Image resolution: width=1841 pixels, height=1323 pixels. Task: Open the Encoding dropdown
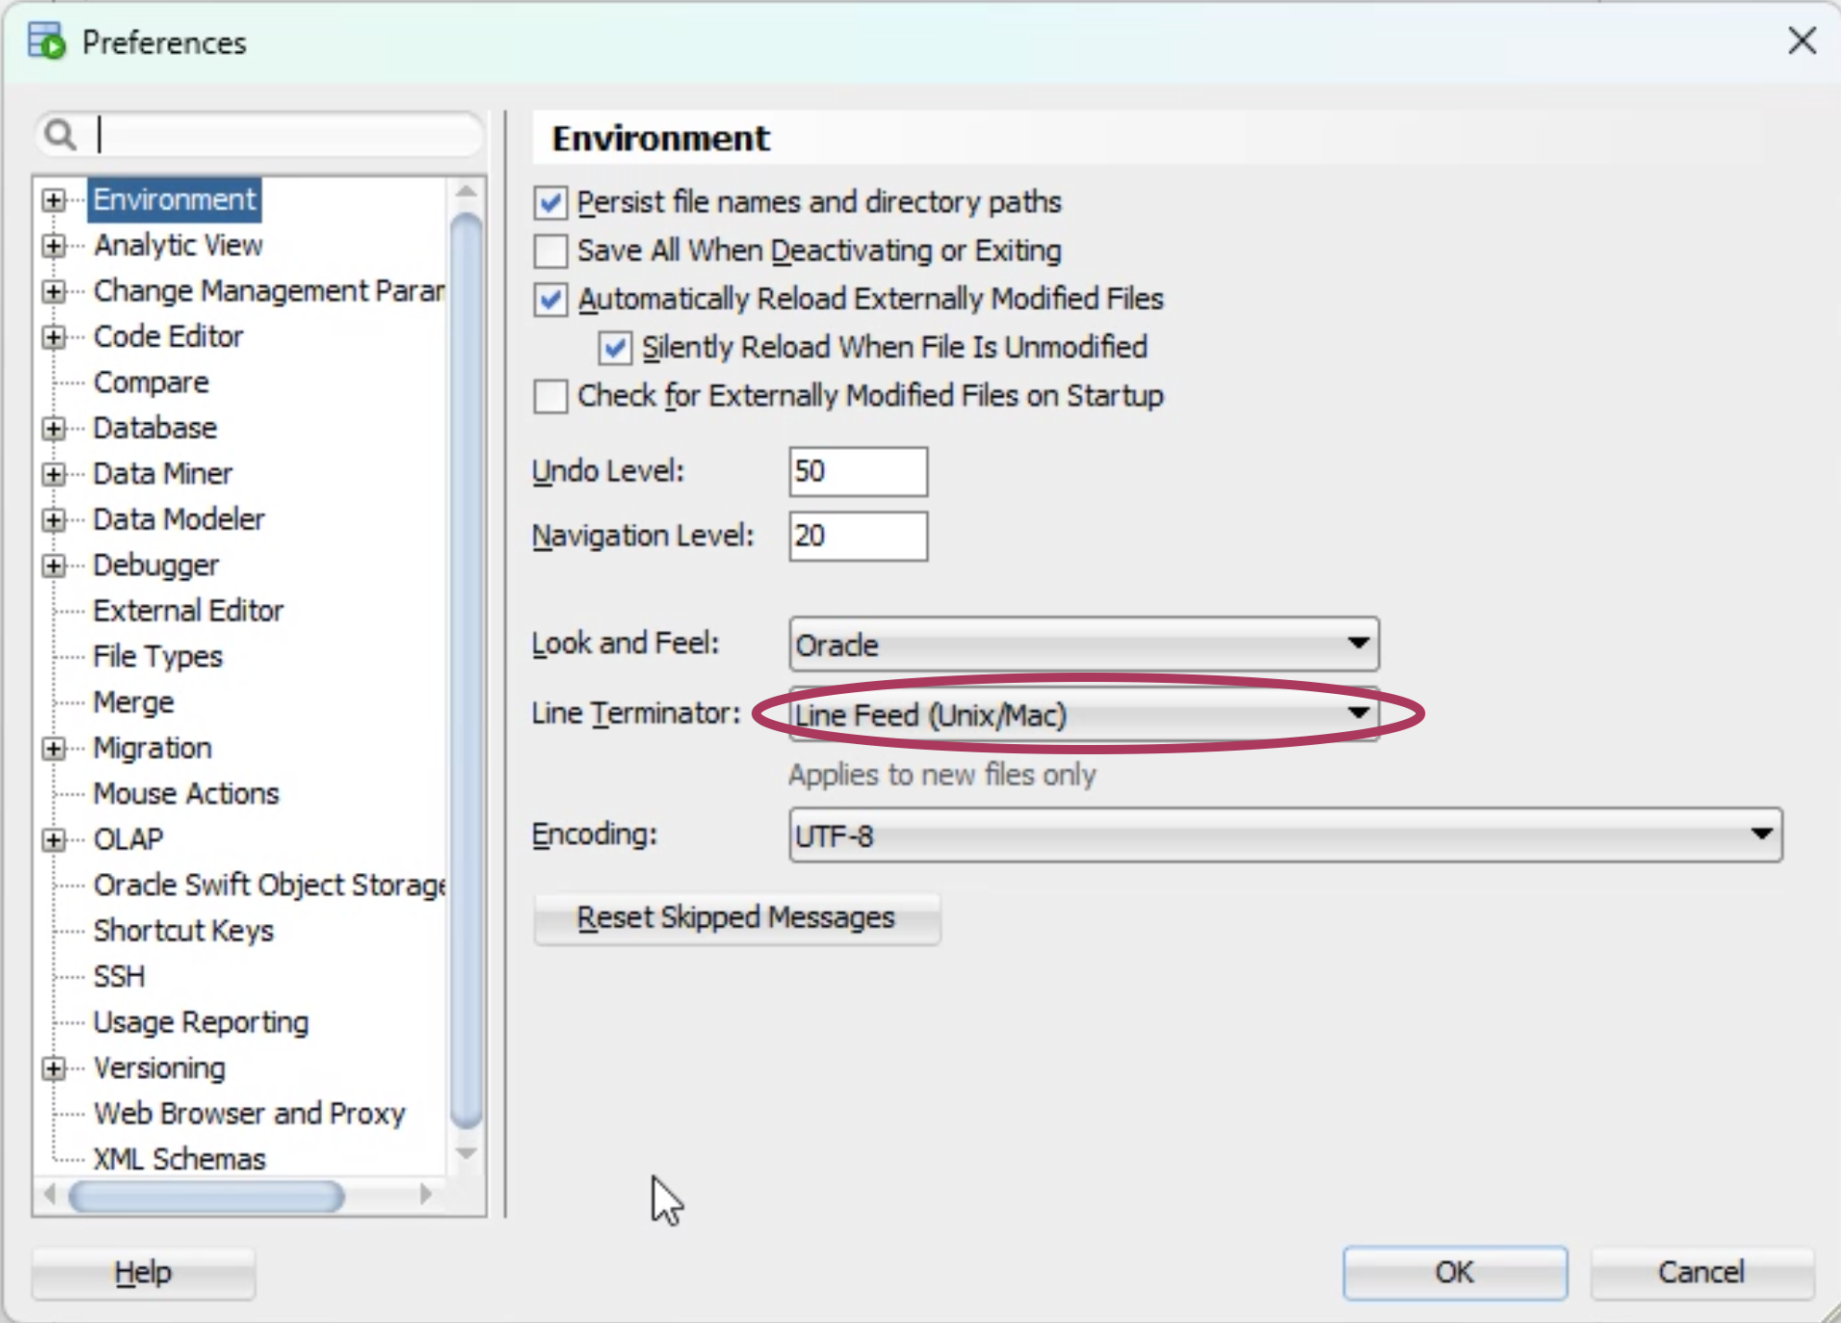point(1285,835)
